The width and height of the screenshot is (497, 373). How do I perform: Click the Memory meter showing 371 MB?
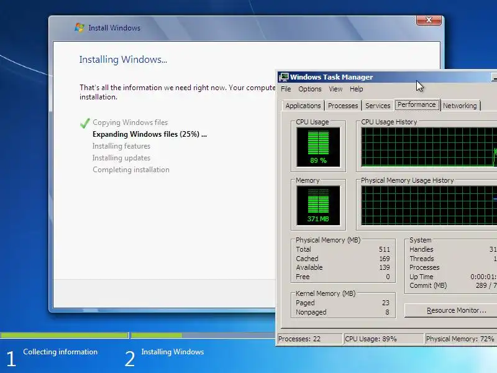click(318, 206)
